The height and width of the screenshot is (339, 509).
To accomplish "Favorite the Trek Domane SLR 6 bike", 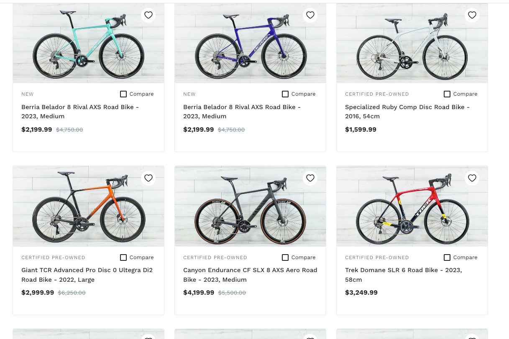I will [472, 178].
